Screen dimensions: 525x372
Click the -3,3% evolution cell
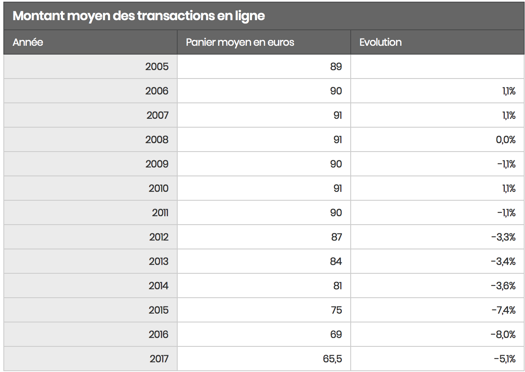click(x=438, y=237)
